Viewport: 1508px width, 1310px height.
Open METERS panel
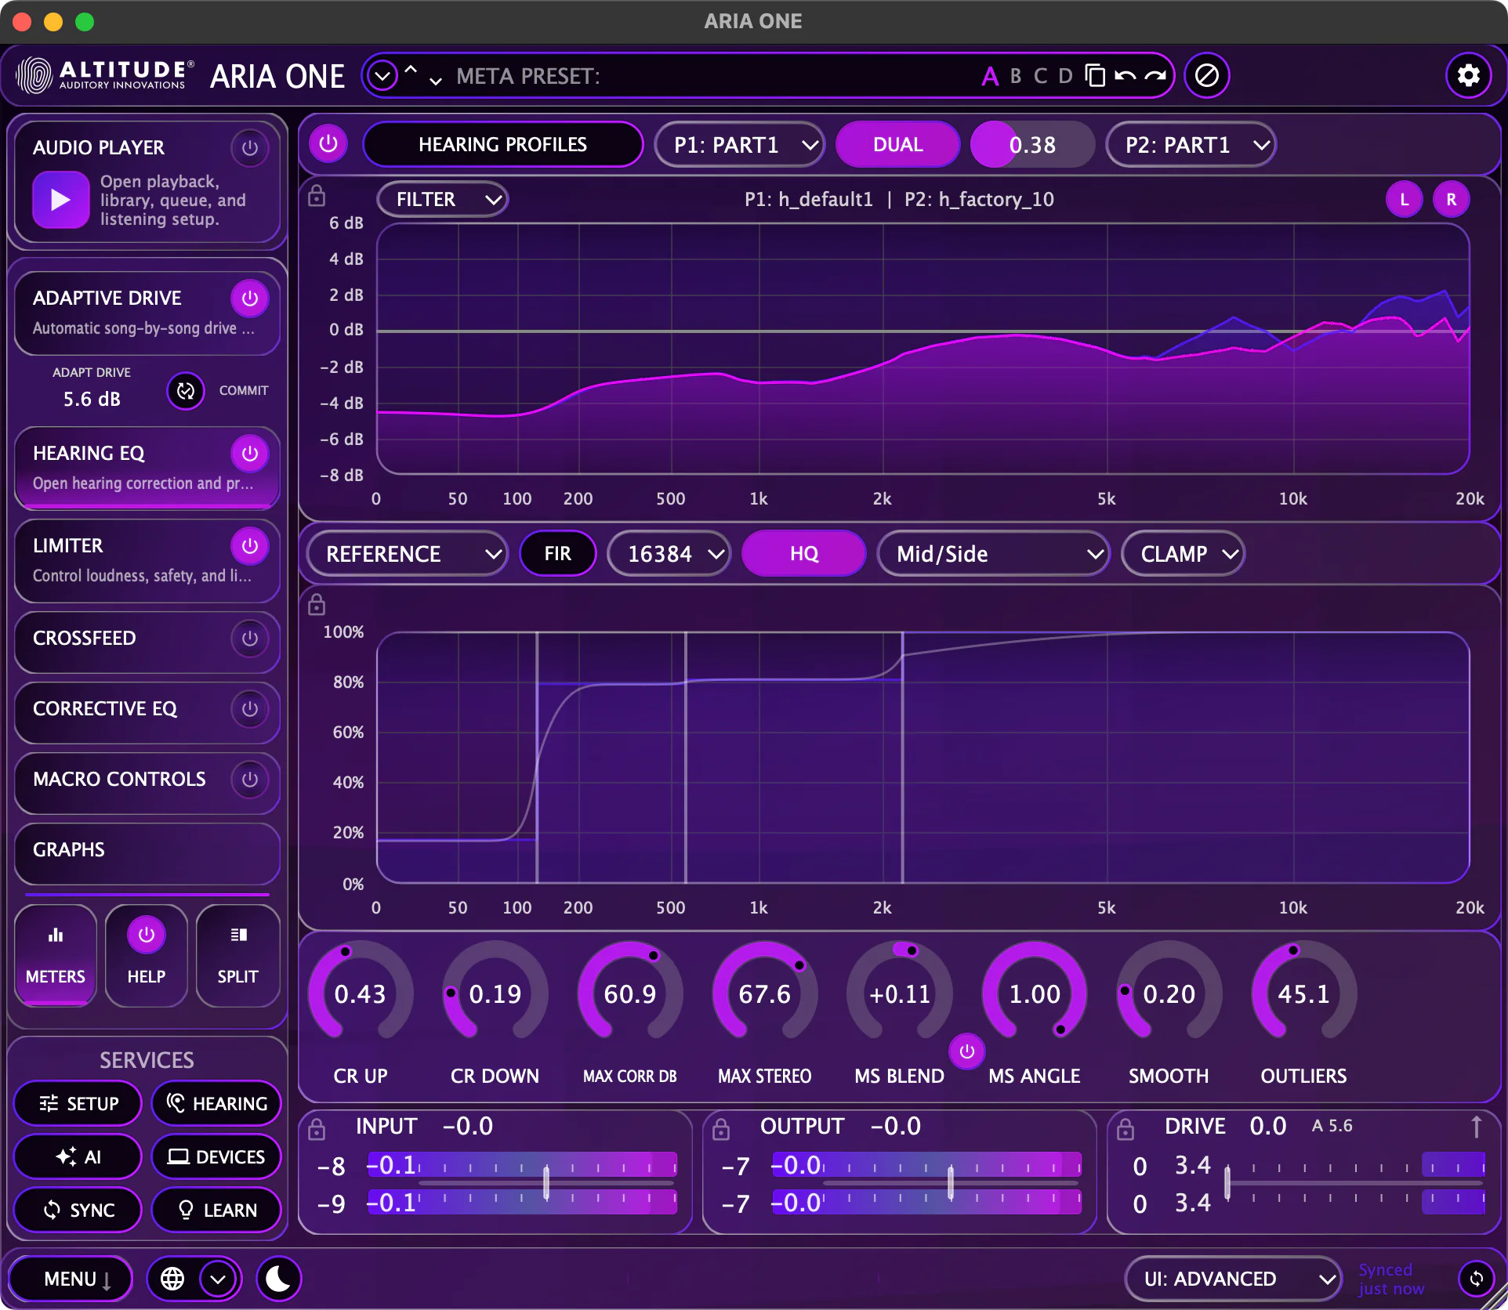56,955
